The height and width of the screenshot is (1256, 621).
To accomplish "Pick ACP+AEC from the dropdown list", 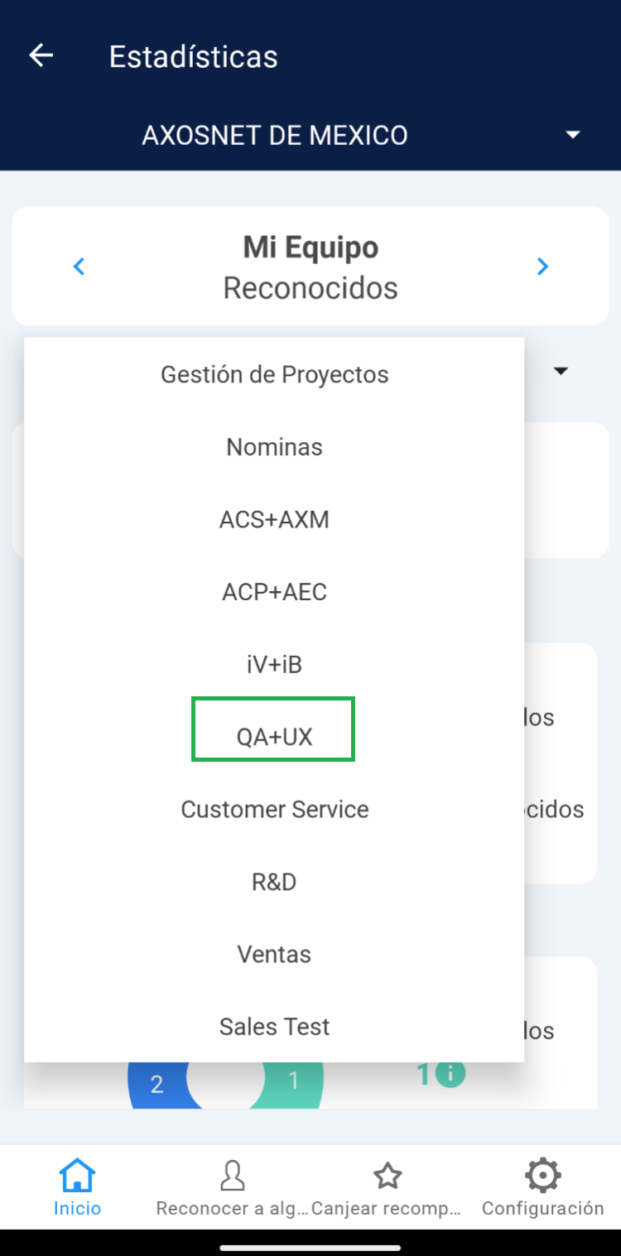I will pyautogui.click(x=274, y=592).
